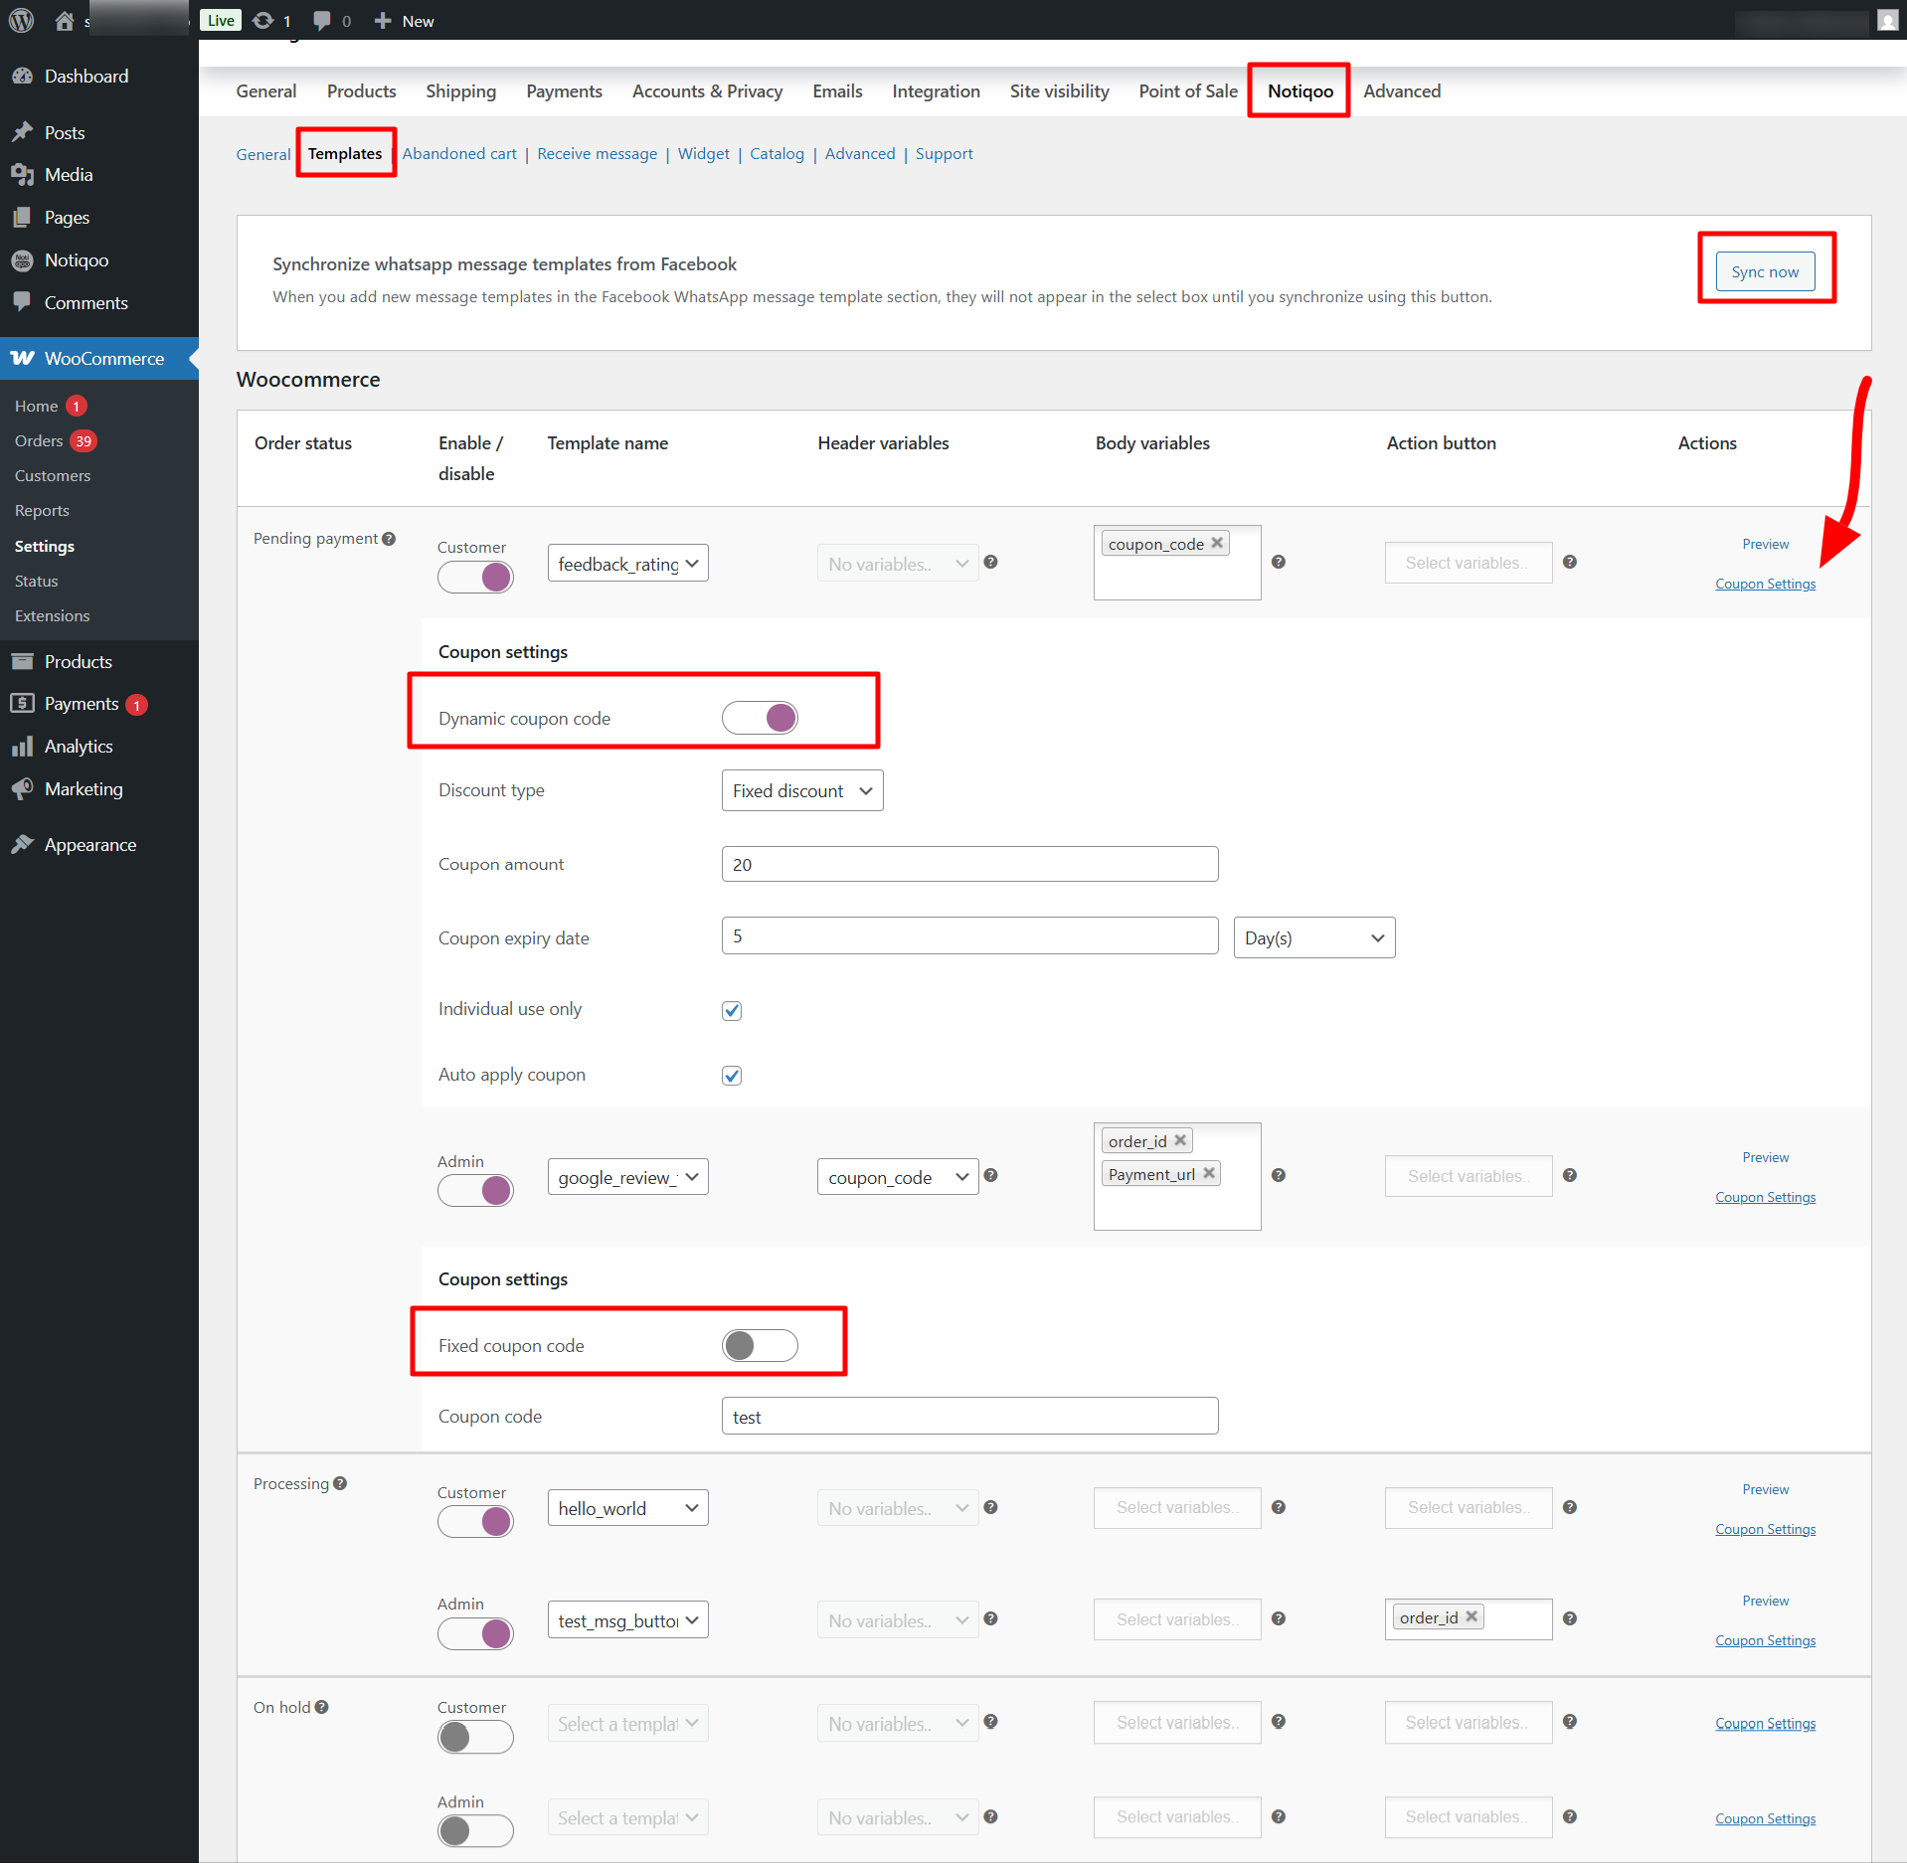Screen dimensions: 1907x1863
Task: Open Comments sidebar menu
Action: pyautogui.click(x=86, y=302)
